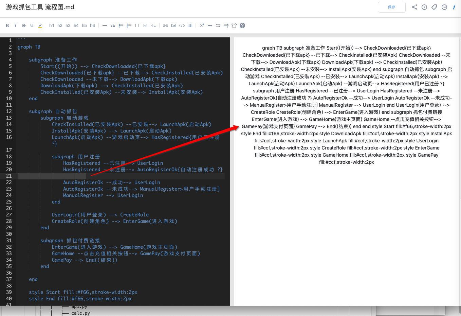Click the 保存 save button
Viewport: 461px width, 316px height.
click(392, 7)
